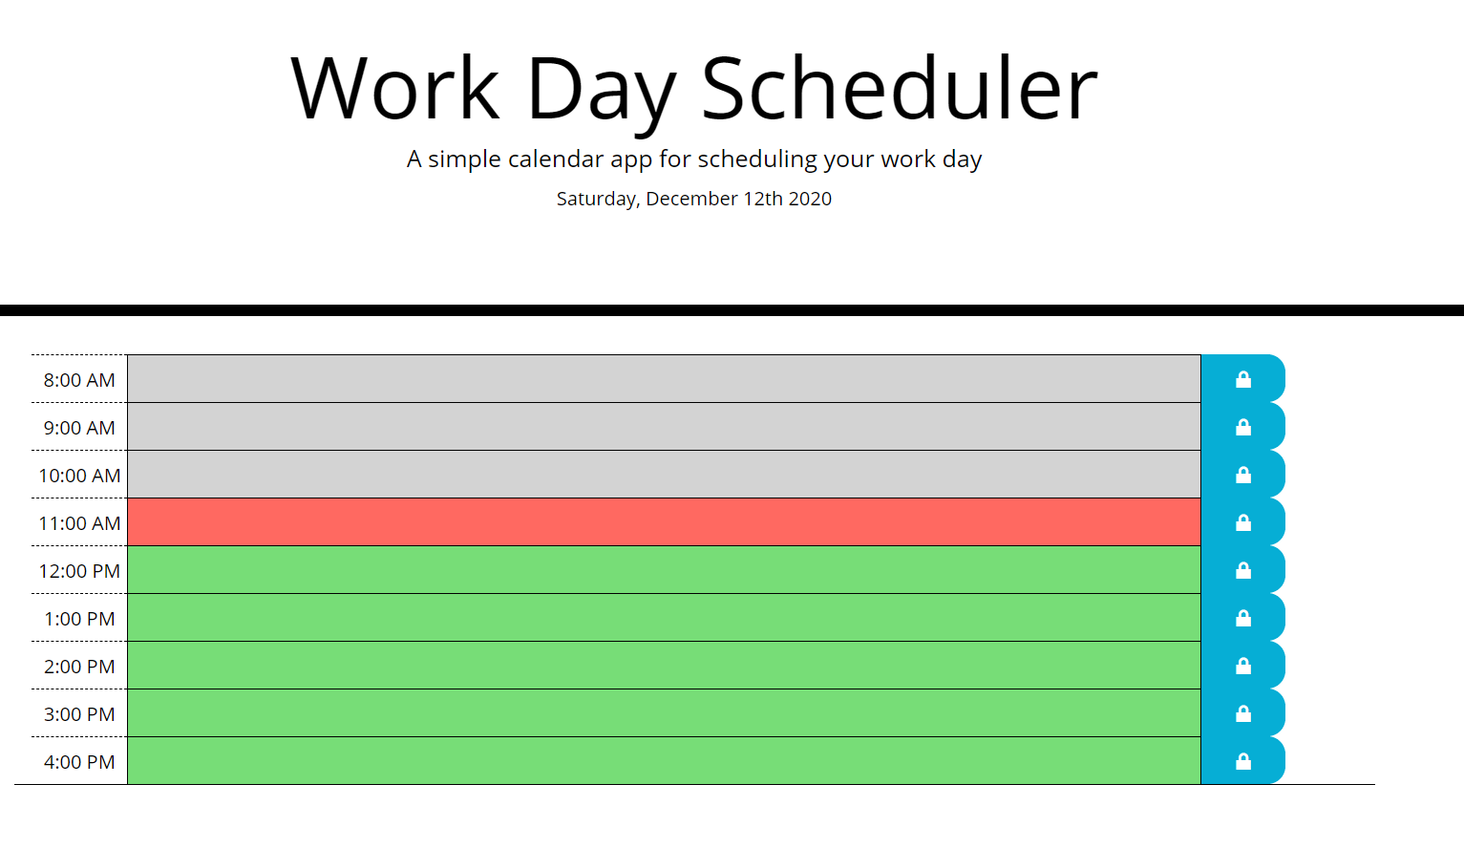Click the 1:00 PM event area

click(x=664, y=617)
